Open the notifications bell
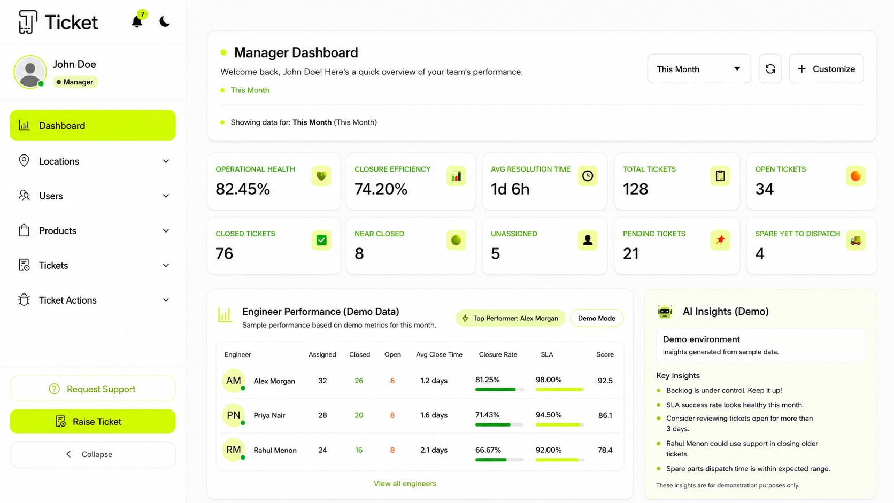This screenshot has width=894, height=503. (x=137, y=21)
